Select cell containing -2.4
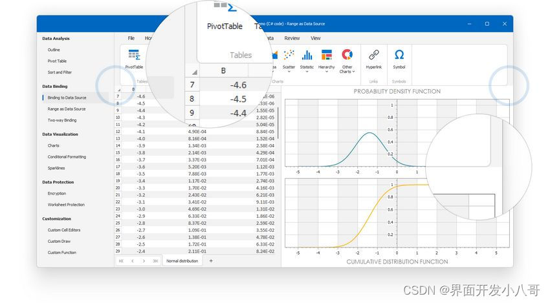 141,251
